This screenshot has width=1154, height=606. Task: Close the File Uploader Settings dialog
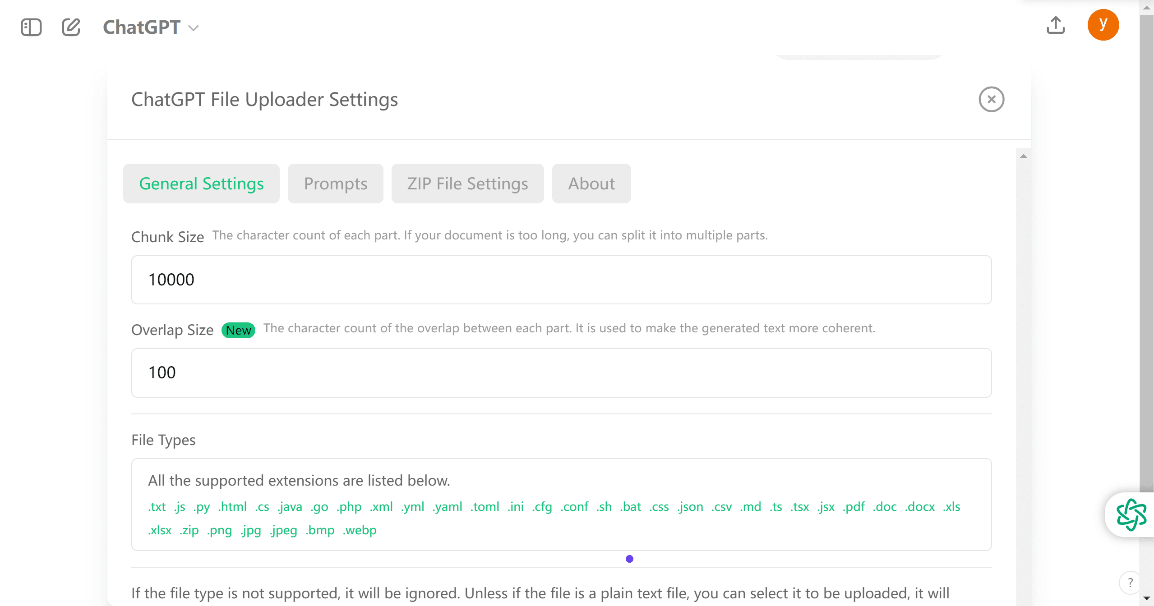pos(991,99)
